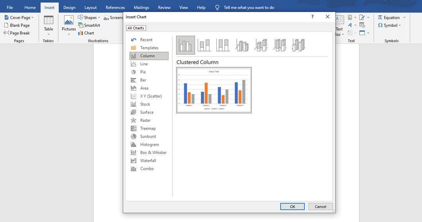This screenshot has height=222, width=422.
Task: Insert Date and Time icon
Action: point(362,25)
